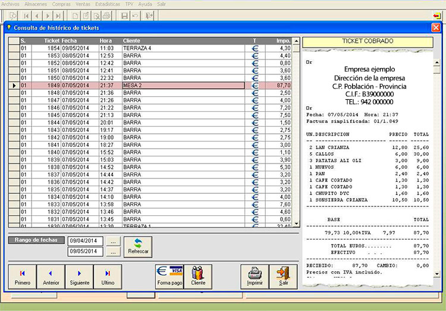The width and height of the screenshot is (446, 311).
Task: Open the Ayuda menu
Action: click(x=145, y=4)
